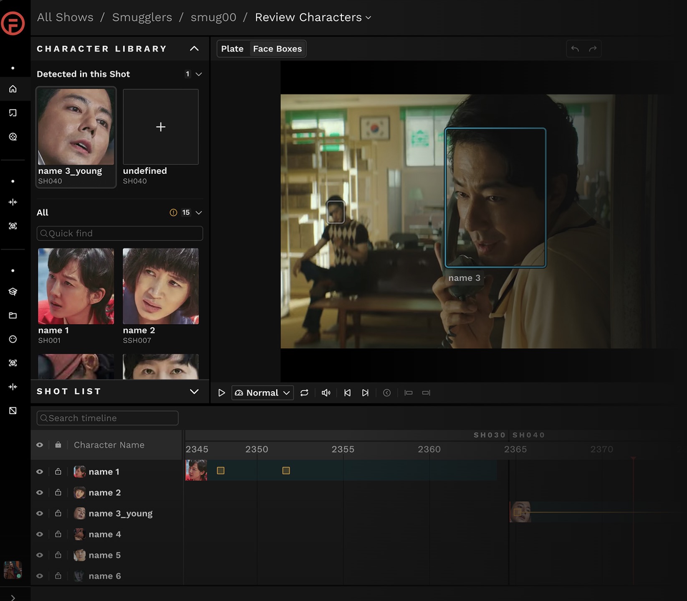Expand the sidebar with bottom chevron
The height and width of the screenshot is (601, 687).
13,598
